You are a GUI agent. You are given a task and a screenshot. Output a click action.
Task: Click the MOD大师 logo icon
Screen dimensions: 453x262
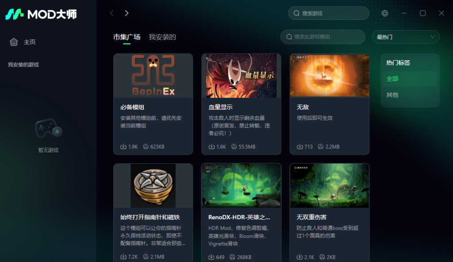[x=15, y=14]
